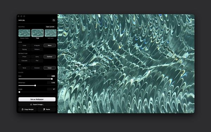Click the Size value field
Viewport: 211px width, 132px height.
51,76
